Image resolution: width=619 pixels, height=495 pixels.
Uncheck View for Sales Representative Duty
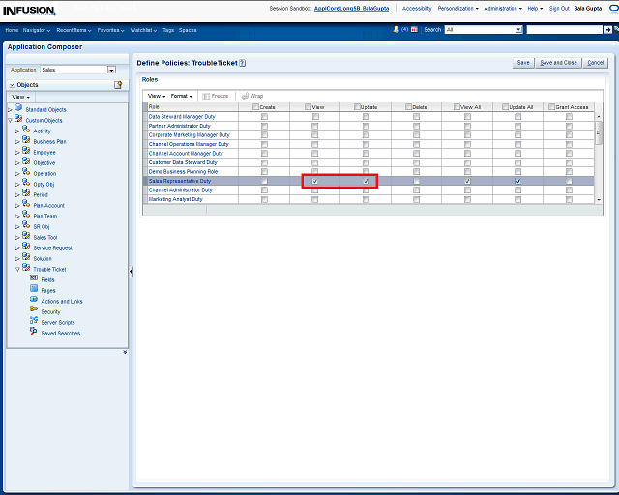315,181
